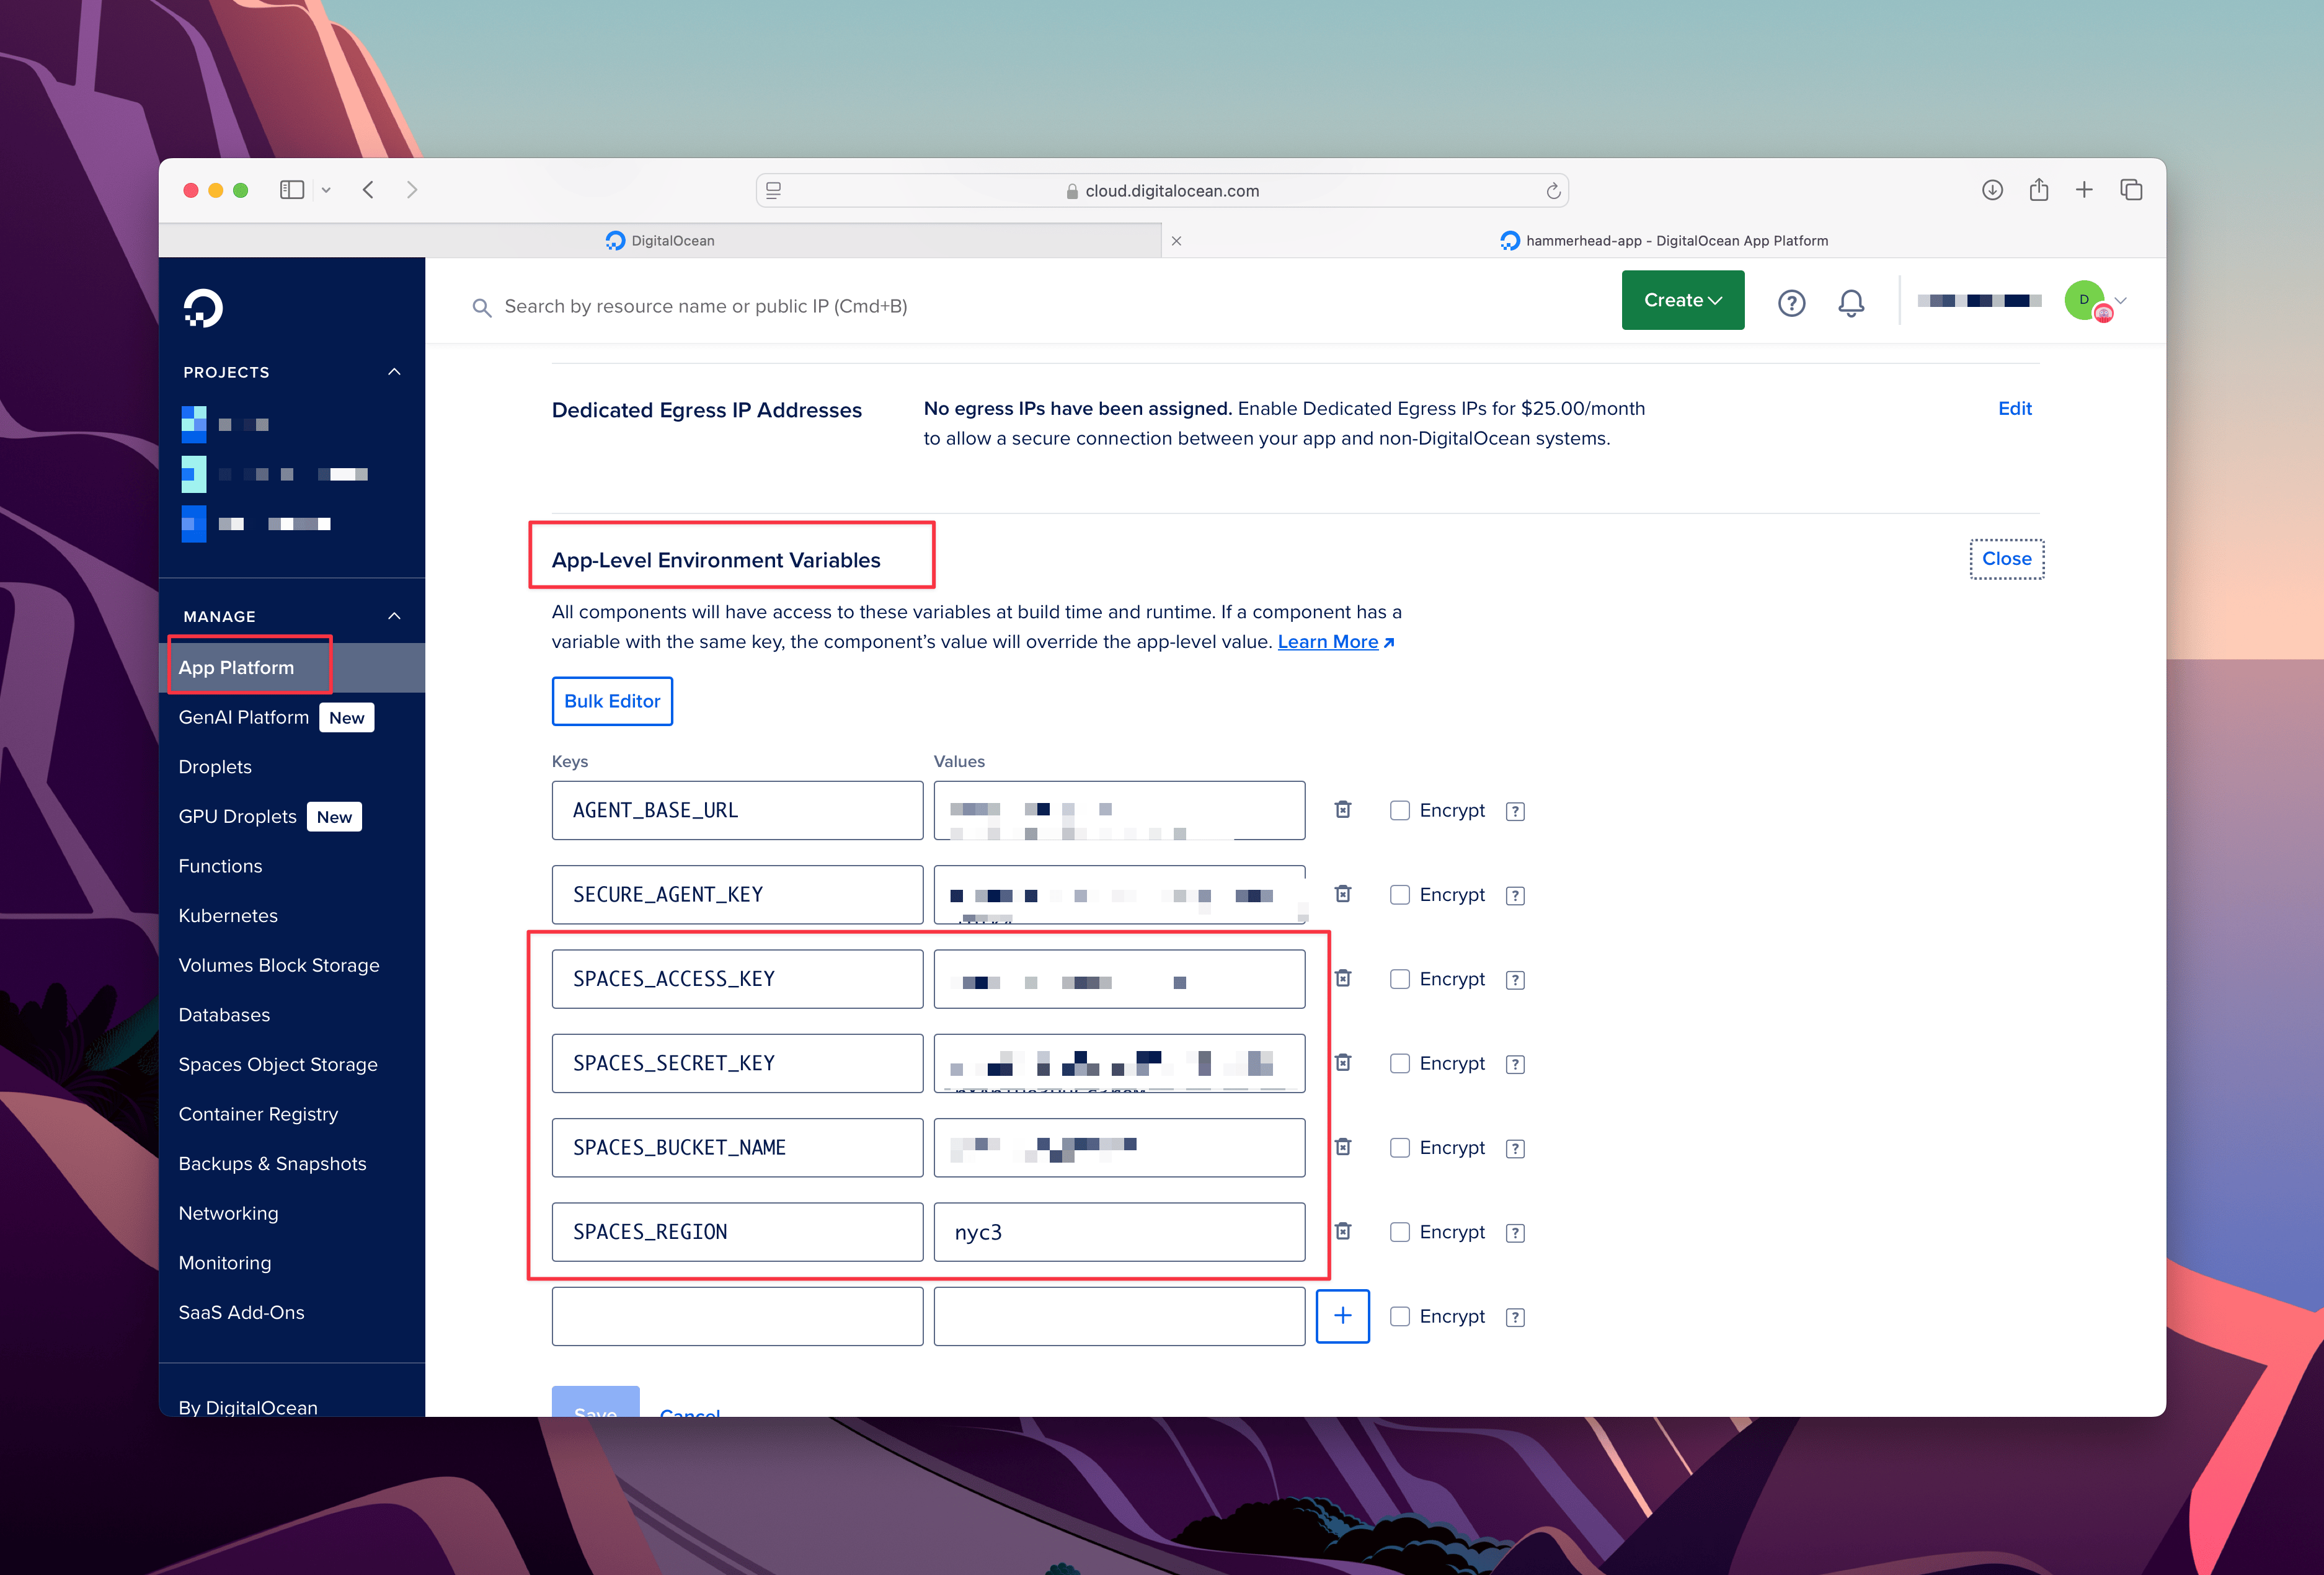Enable Encrypt for SPACES_SECRET_KEY
2324x1575 pixels.
click(x=1399, y=1063)
